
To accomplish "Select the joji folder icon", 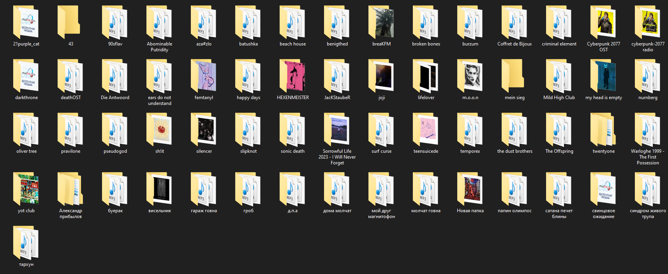I will [381, 75].
